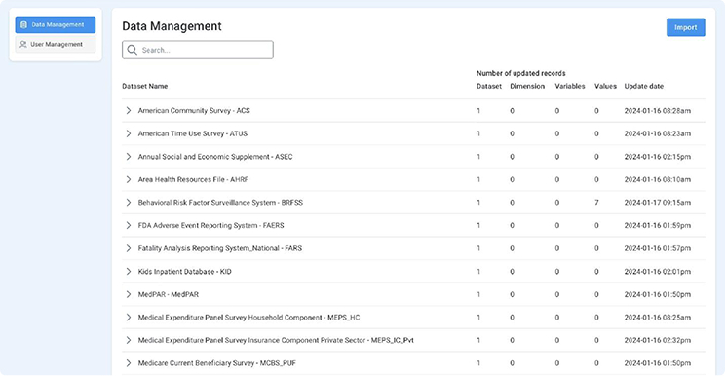Viewport: 725px width, 376px height.
Task: Expand the Medicare Current Beneficiary Survey row
Action: tap(129, 363)
